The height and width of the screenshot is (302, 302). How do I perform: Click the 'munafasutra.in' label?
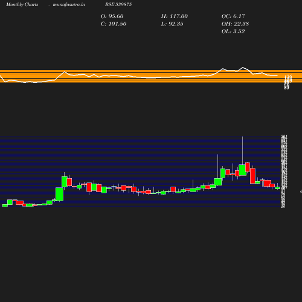pos(69,5)
